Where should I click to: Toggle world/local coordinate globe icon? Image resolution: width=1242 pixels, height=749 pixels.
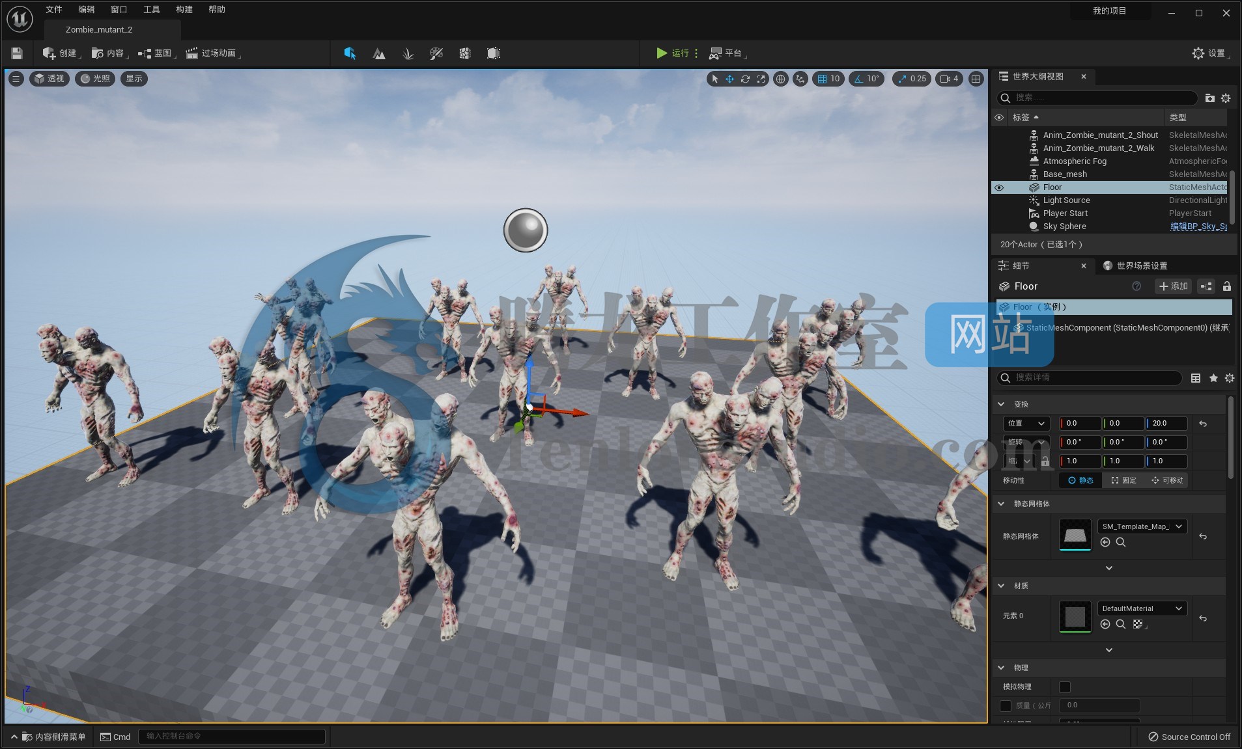click(x=780, y=79)
